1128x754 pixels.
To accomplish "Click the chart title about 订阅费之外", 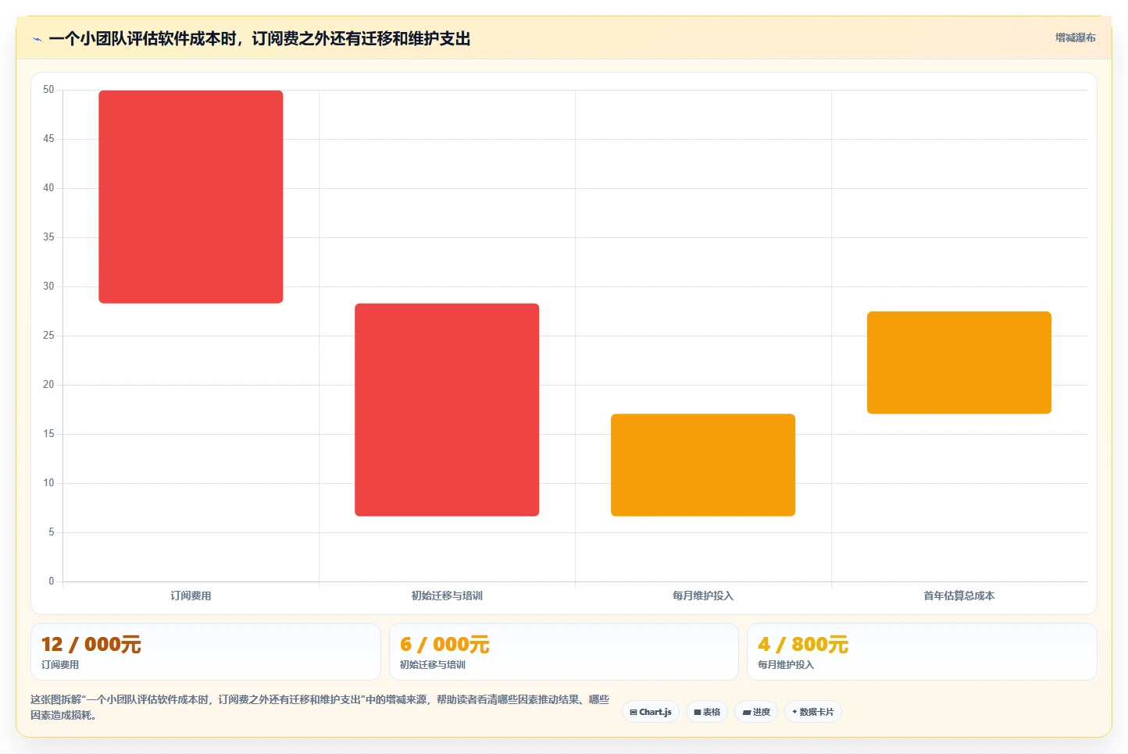I will (259, 39).
